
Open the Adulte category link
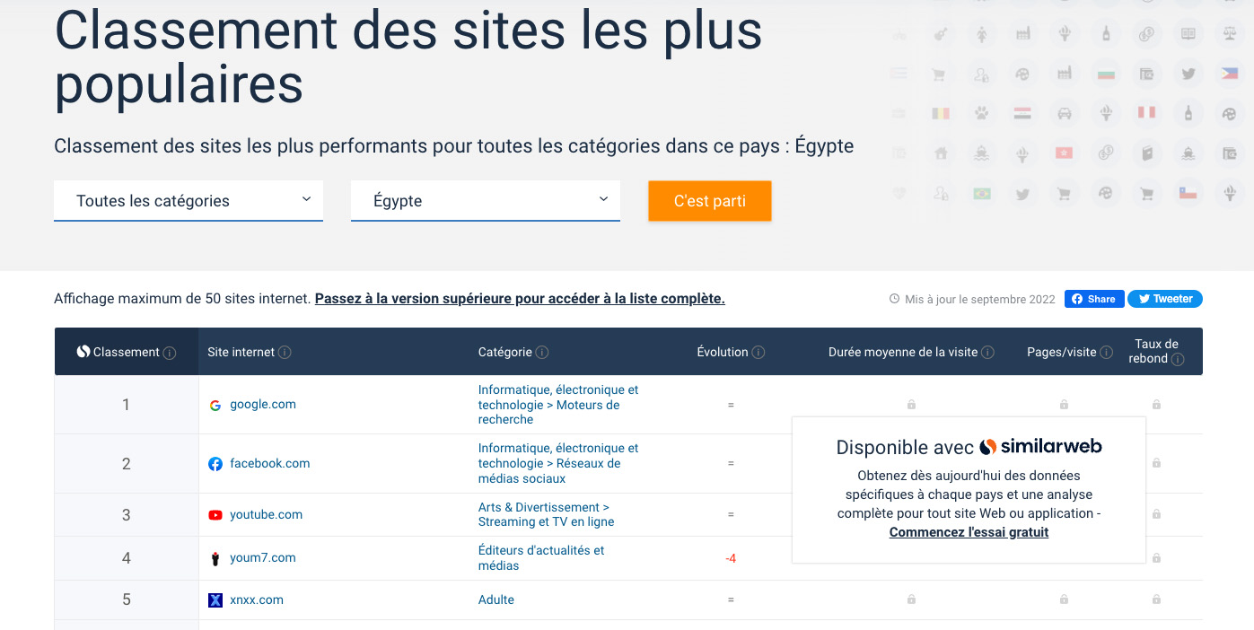pyautogui.click(x=496, y=600)
